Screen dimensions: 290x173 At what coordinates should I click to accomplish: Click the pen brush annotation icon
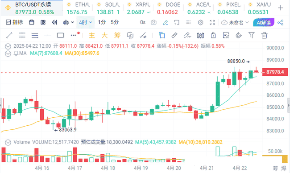coord(187,35)
